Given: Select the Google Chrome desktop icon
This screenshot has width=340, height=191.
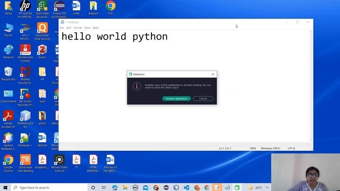Looking at the screenshot, I should 8,164.
